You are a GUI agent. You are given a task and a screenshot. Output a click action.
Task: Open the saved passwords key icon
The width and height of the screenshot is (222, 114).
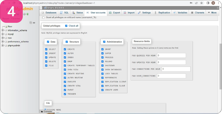click(x=191, y=3)
